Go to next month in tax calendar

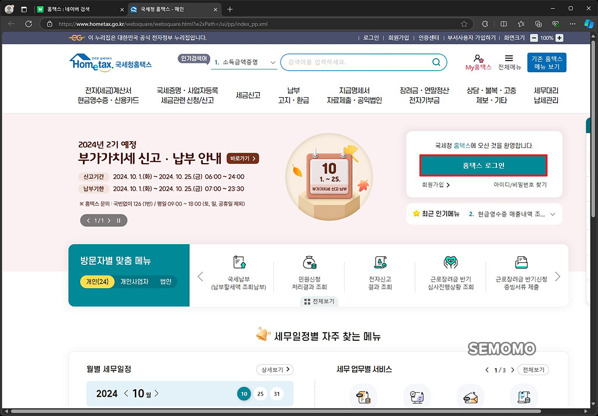[x=157, y=393]
